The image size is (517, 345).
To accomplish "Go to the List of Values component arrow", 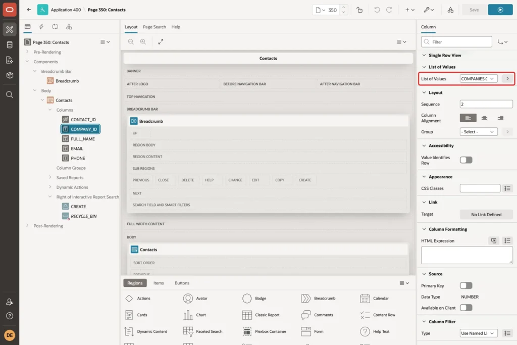I will [507, 78].
